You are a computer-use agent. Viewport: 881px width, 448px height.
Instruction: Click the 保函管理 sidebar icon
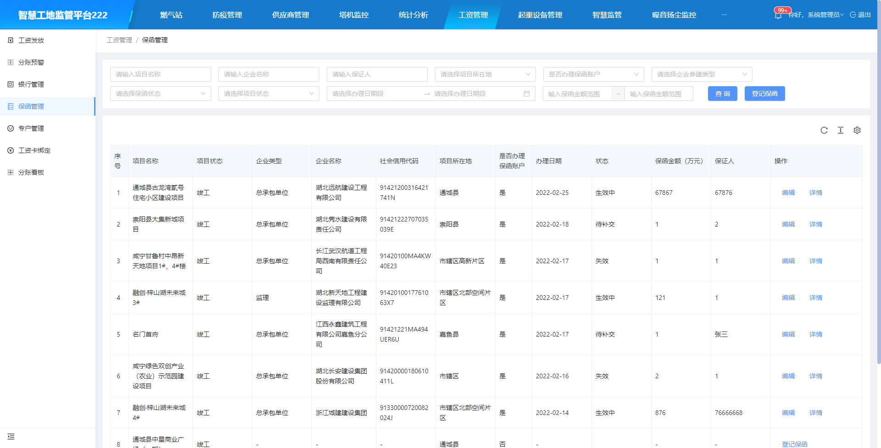(11, 106)
